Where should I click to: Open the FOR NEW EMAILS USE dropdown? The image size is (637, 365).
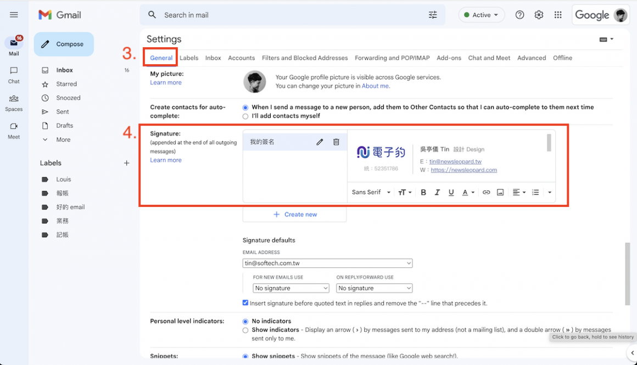[290, 288]
